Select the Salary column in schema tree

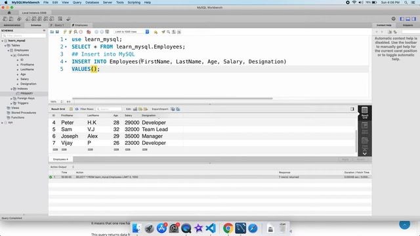[x=24, y=79]
